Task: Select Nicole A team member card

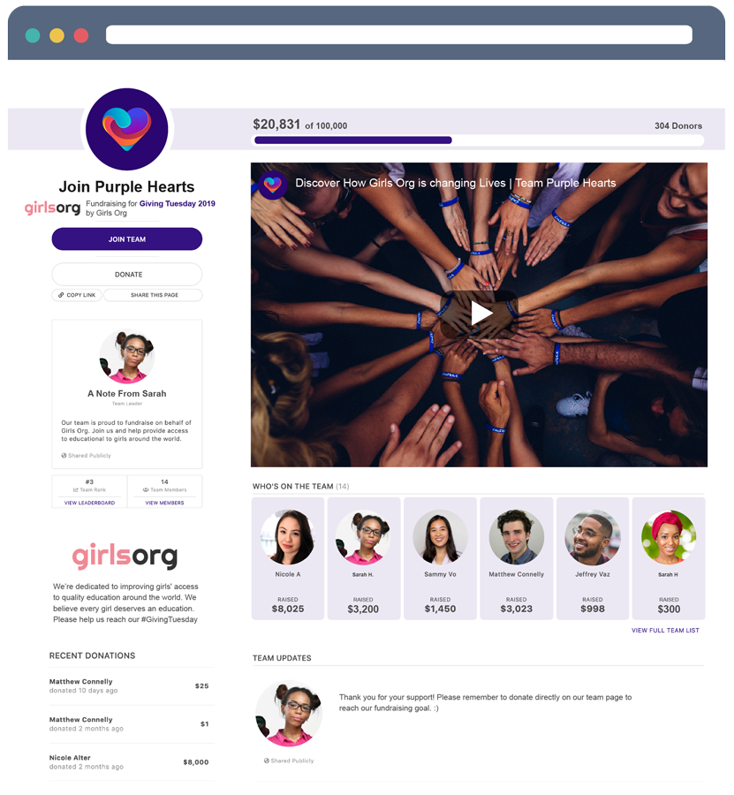Action: point(288,558)
